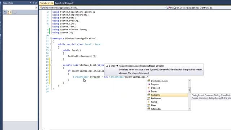The image size is (231, 130).
Task: Click the using System.IO; line
Action: pos(62,32)
